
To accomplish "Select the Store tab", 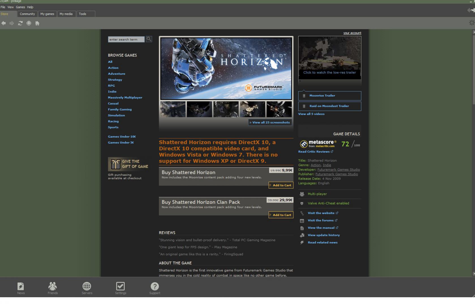I will point(8,14).
